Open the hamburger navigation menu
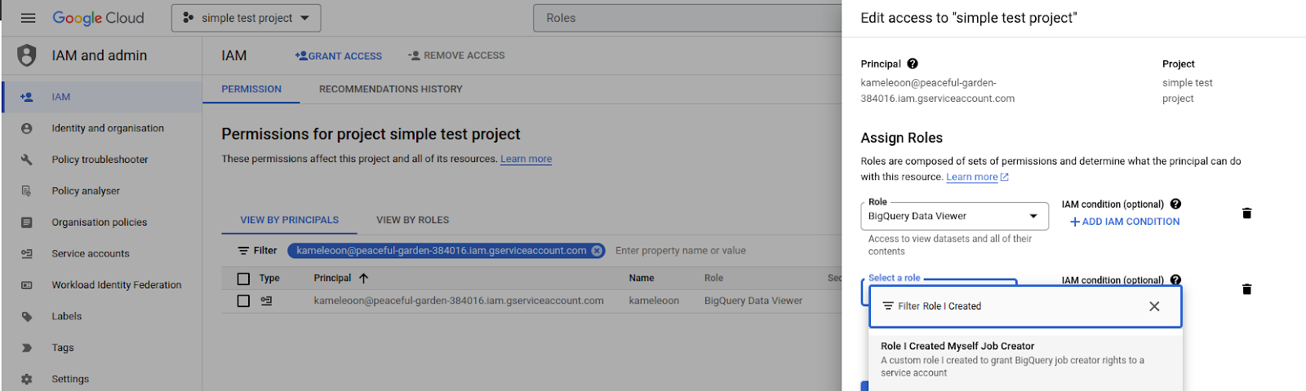Screen dimensions: 1306x391 coord(29,18)
